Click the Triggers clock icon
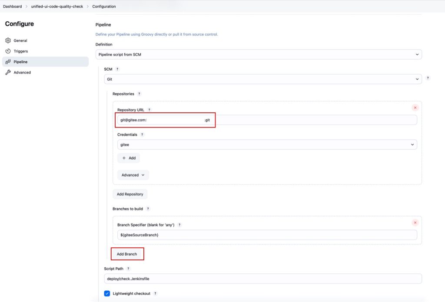 [x=8, y=51]
